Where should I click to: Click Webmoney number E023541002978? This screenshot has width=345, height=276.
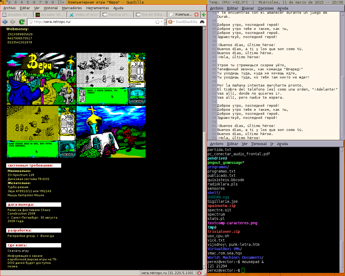click(20, 42)
